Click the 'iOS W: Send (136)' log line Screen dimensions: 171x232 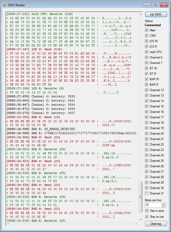(34, 49)
